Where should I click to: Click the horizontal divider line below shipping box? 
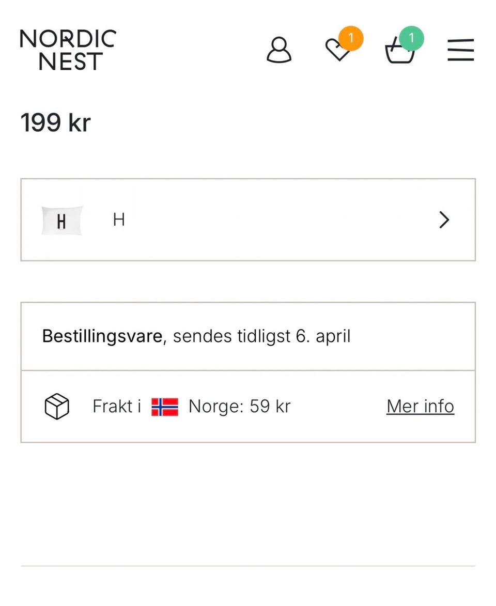click(248, 566)
